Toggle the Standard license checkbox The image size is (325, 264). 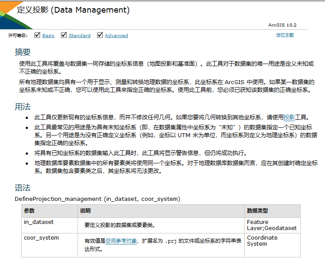pos(64,35)
